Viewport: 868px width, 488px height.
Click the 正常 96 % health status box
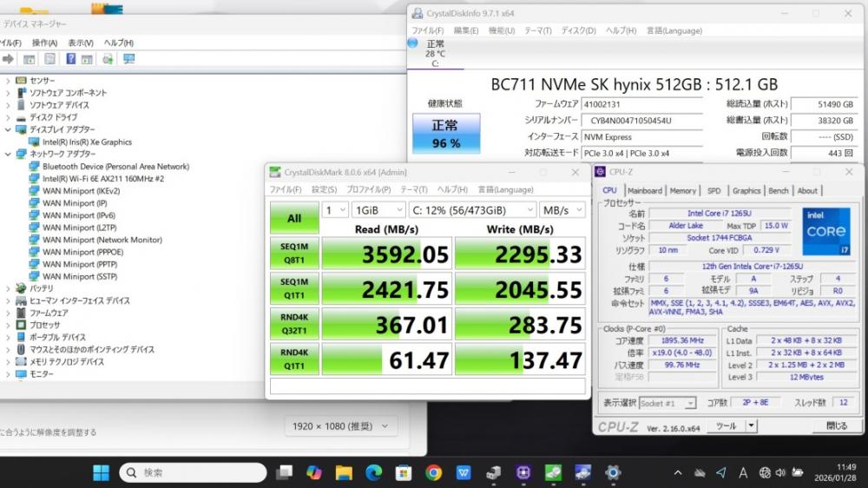(445, 135)
